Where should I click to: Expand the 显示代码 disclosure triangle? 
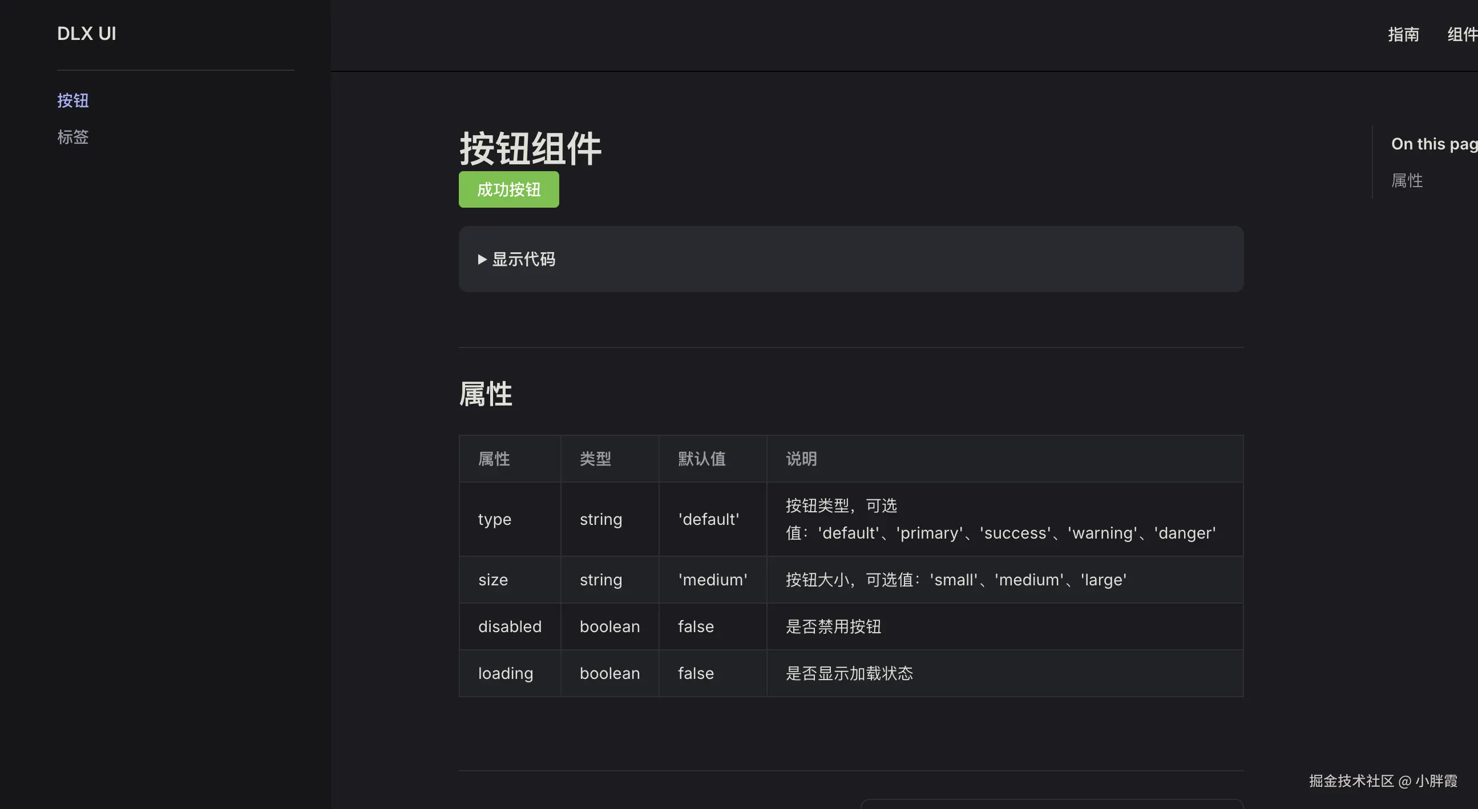click(x=482, y=260)
